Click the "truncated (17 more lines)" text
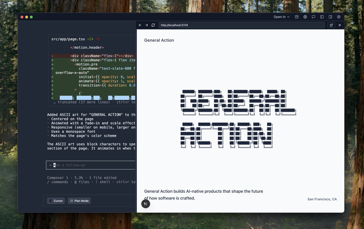The height and width of the screenshot is (229, 364). pos(84,102)
